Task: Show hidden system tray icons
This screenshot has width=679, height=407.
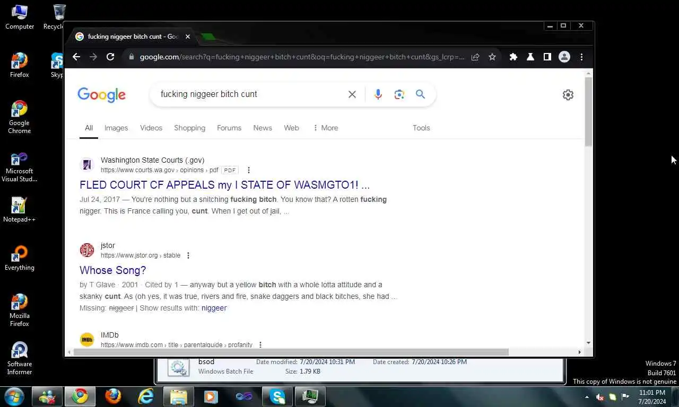Action: coord(587,397)
